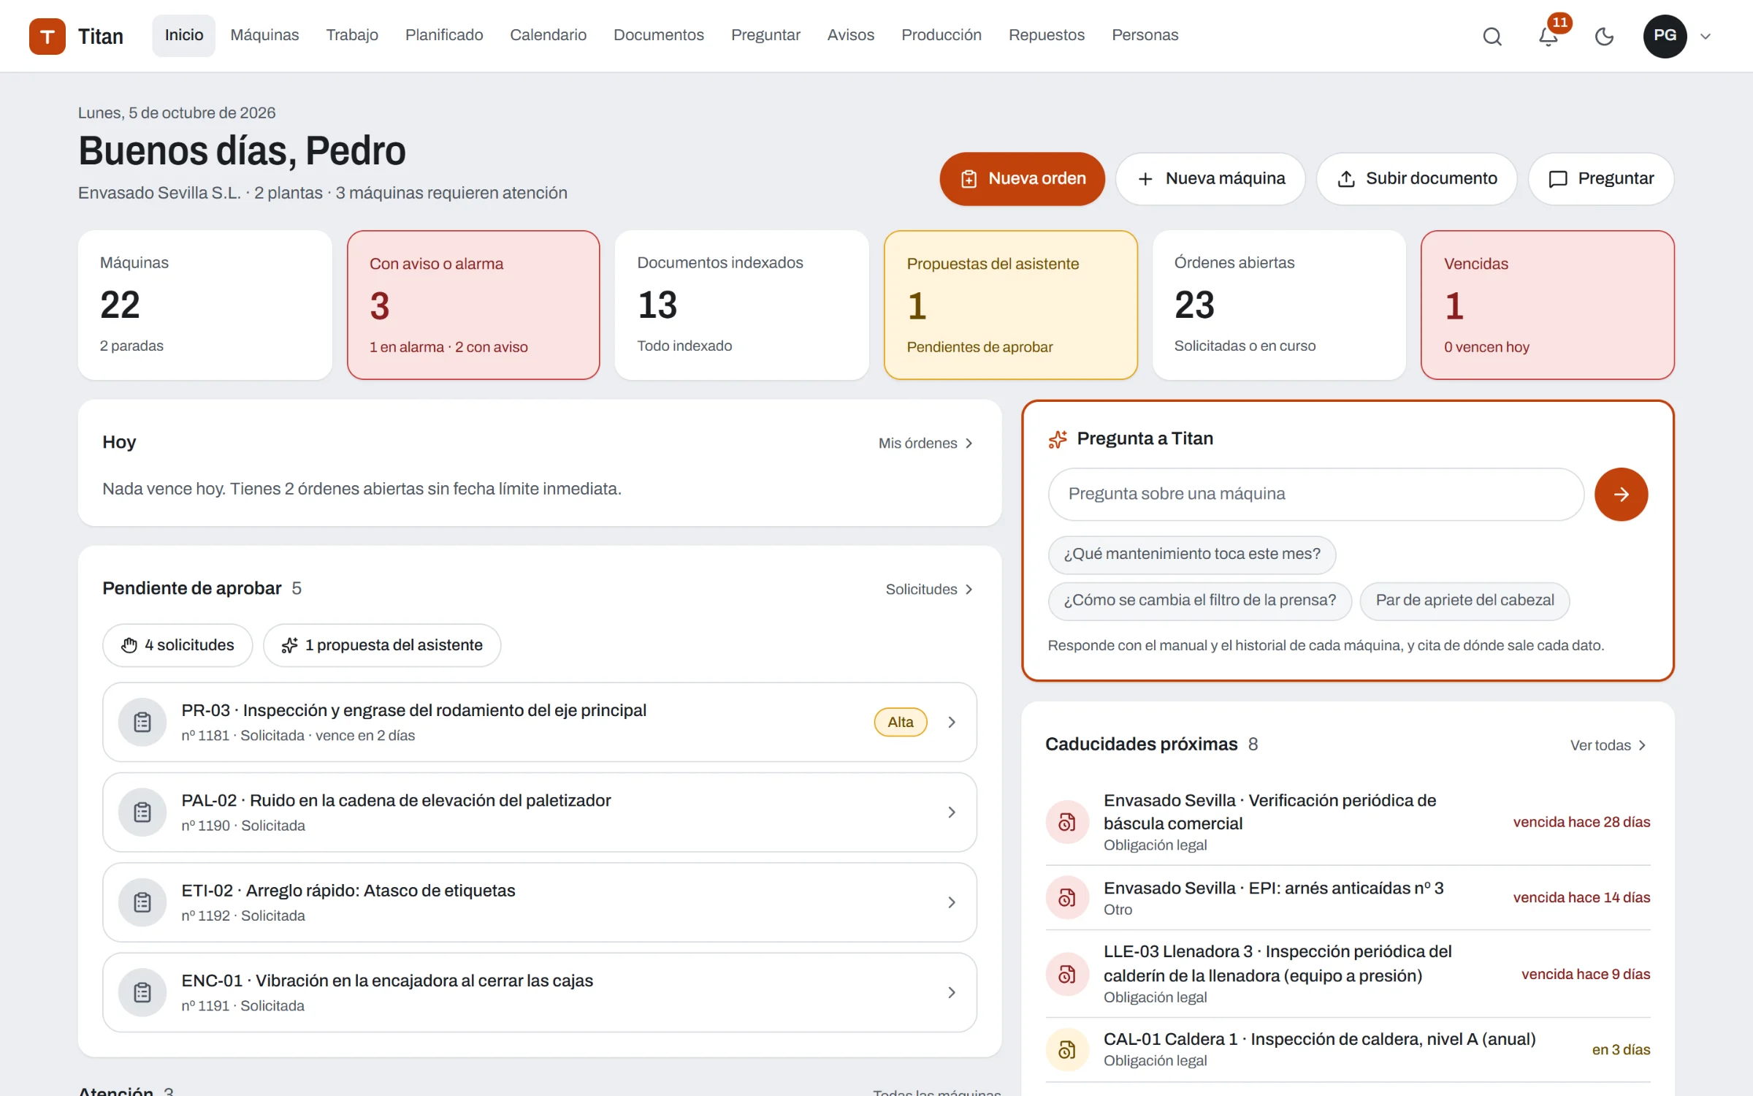Viewport: 1753px width, 1096px height.
Task: Open the Vencidas summary card
Action: (1547, 305)
